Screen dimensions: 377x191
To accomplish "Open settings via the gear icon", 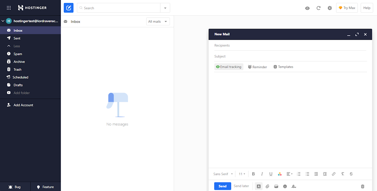I will (x=330, y=8).
